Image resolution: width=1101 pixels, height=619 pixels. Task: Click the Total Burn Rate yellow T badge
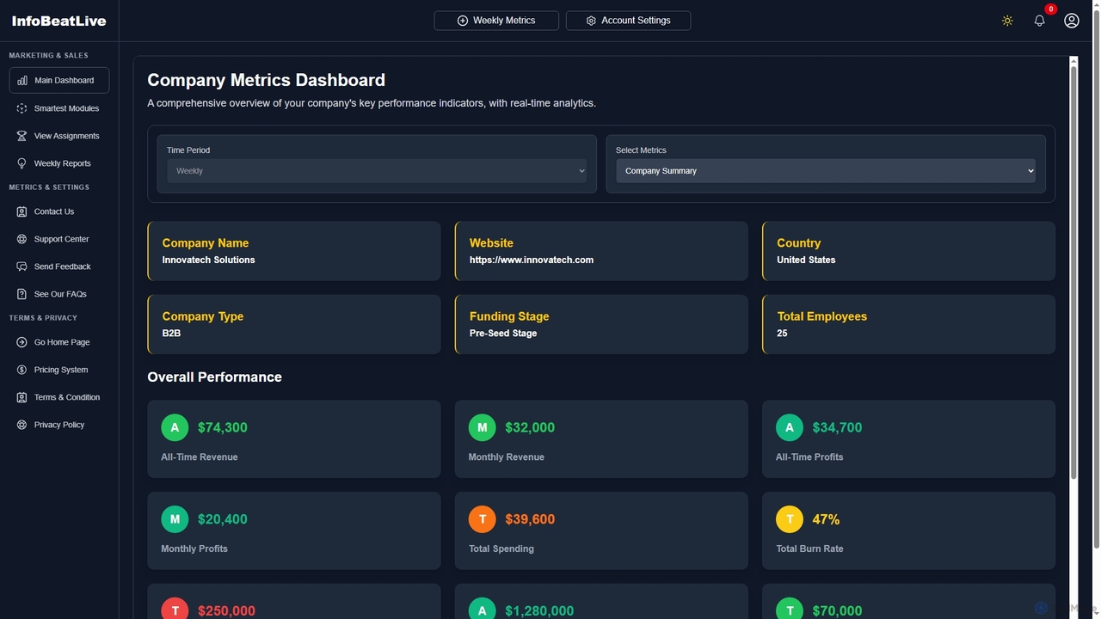point(790,519)
